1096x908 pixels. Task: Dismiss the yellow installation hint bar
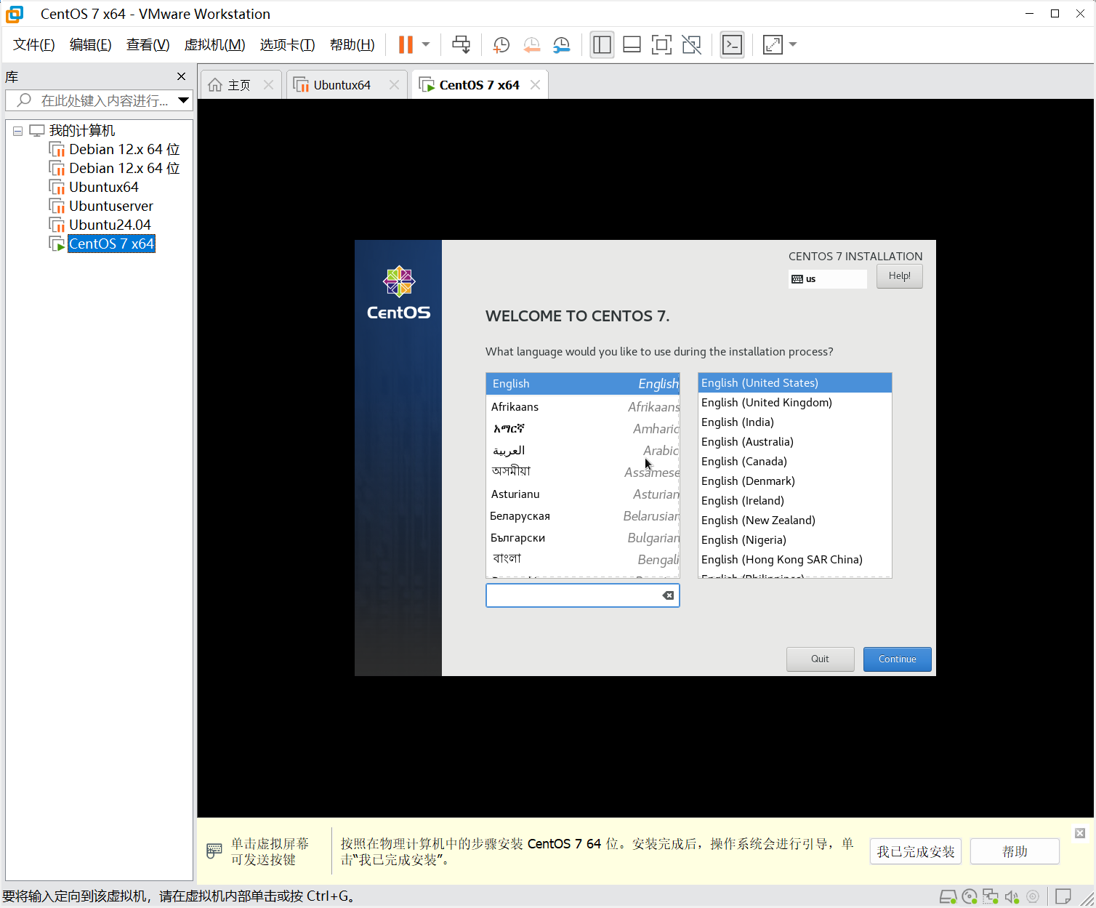(1080, 833)
